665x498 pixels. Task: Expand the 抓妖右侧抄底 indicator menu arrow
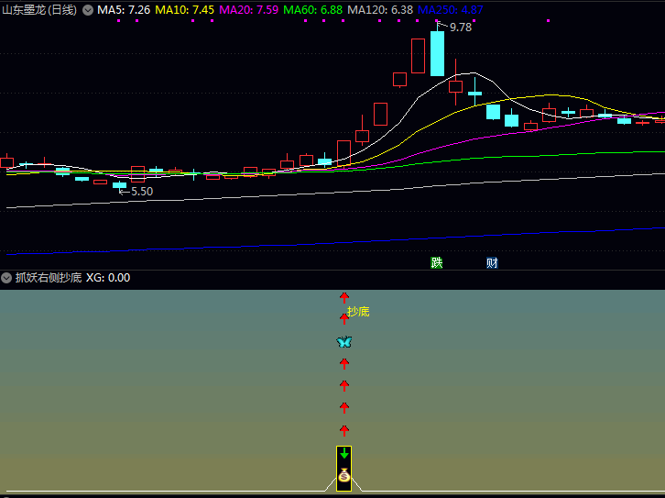(x=6, y=278)
